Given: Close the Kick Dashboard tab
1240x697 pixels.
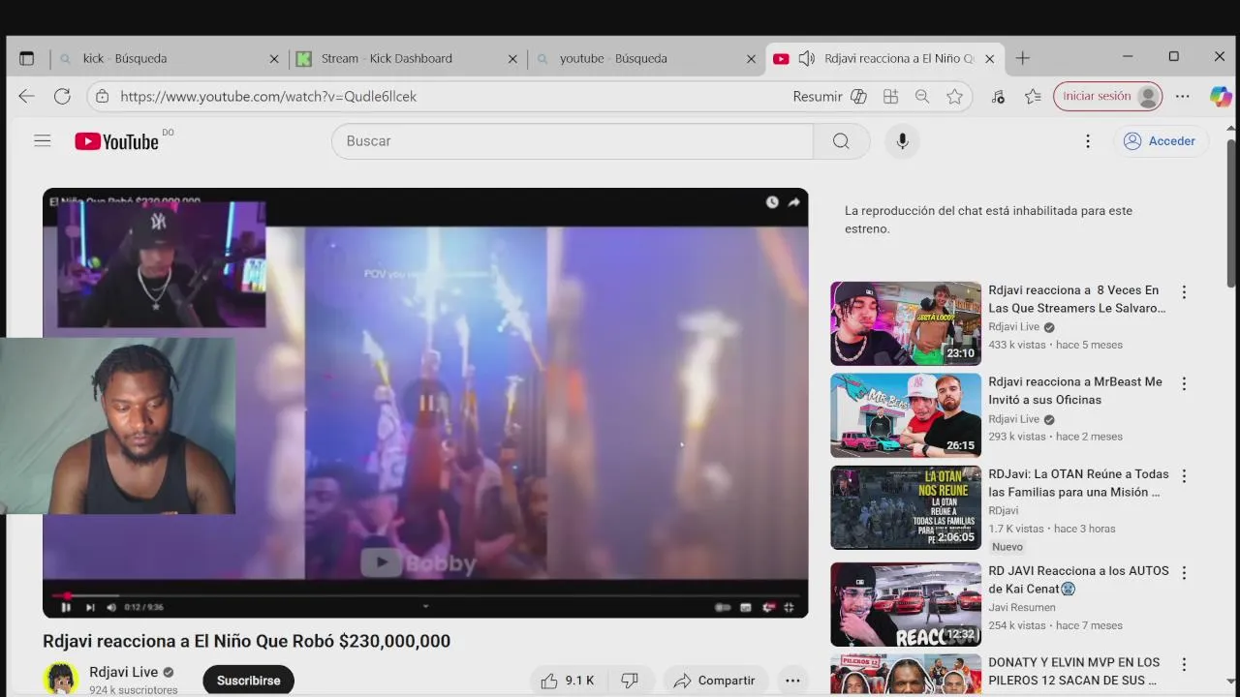Looking at the screenshot, I should click(x=512, y=59).
